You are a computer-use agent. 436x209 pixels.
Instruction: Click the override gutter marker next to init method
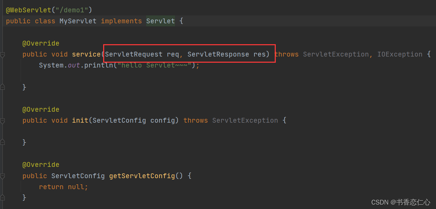pos(2,120)
